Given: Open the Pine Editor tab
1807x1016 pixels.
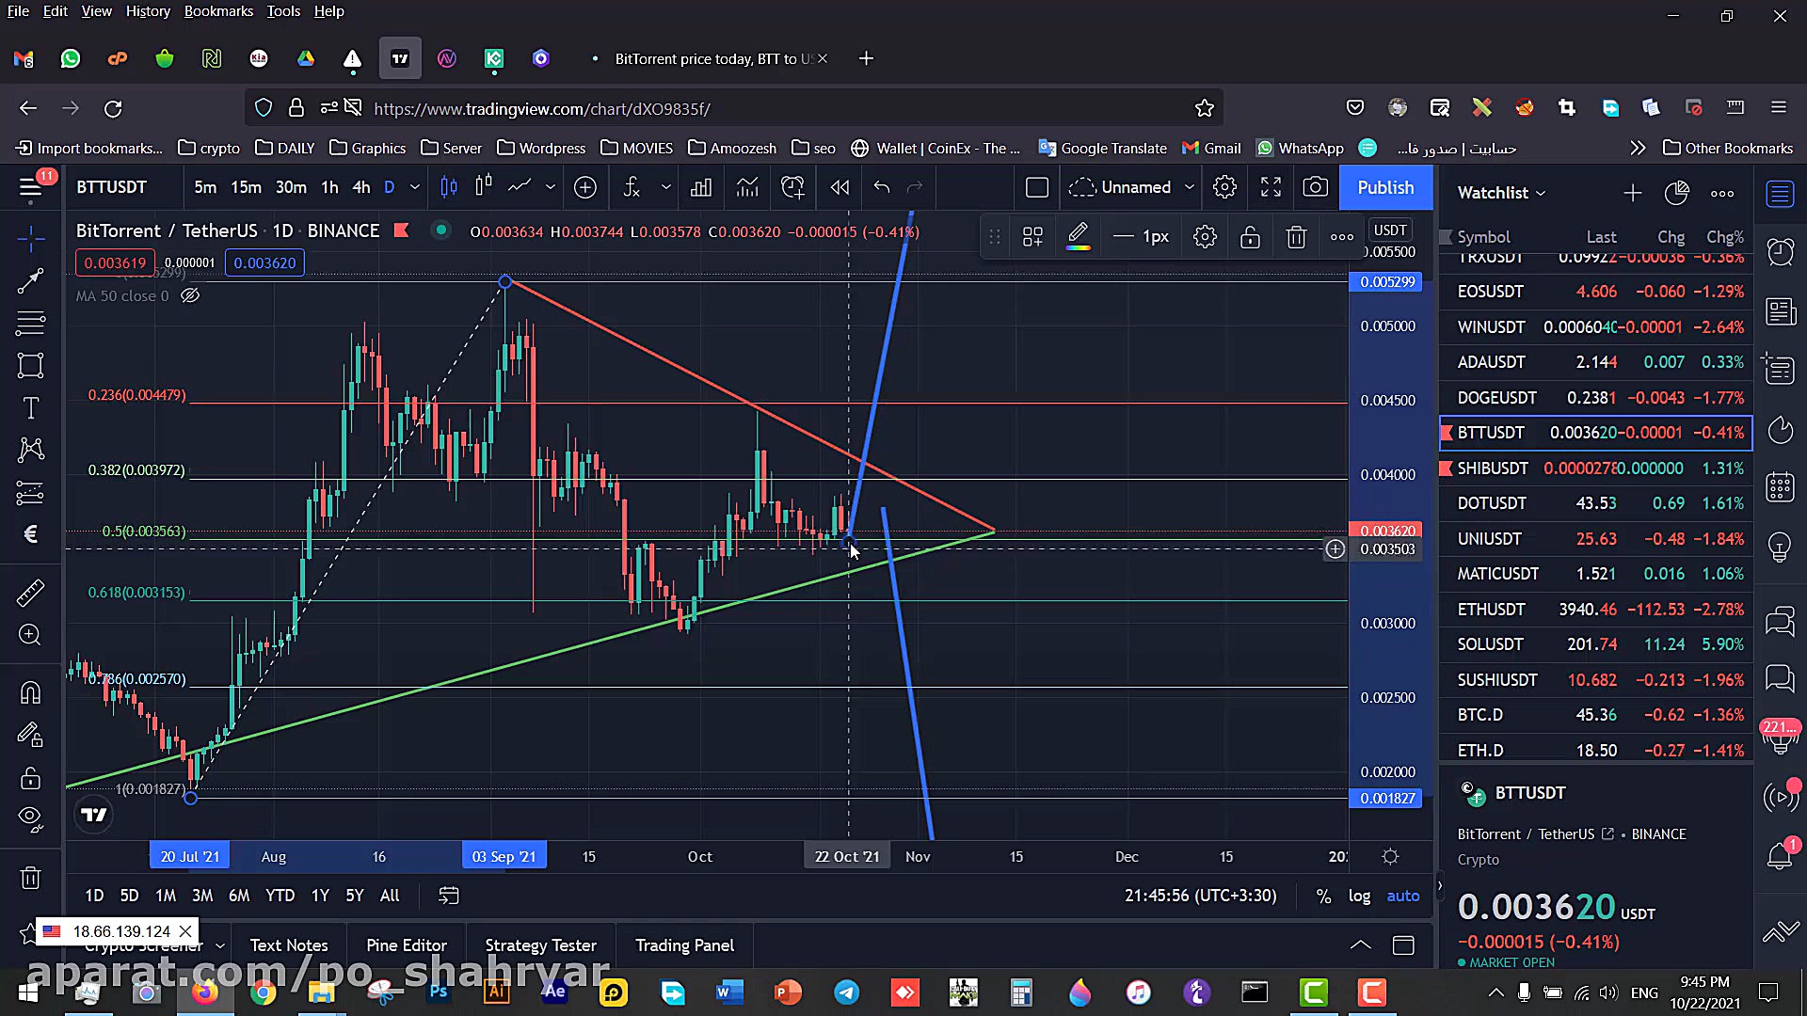Looking at the screenshot, I should point(406,945).
